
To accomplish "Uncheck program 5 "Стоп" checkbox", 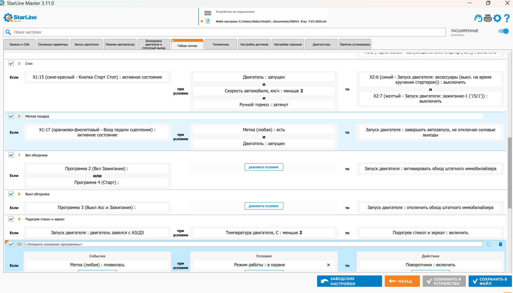I will click(x=11, y=63).
